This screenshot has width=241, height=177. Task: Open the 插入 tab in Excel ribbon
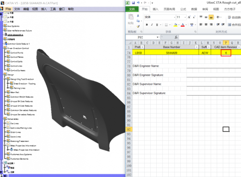(x=156, y=9)
